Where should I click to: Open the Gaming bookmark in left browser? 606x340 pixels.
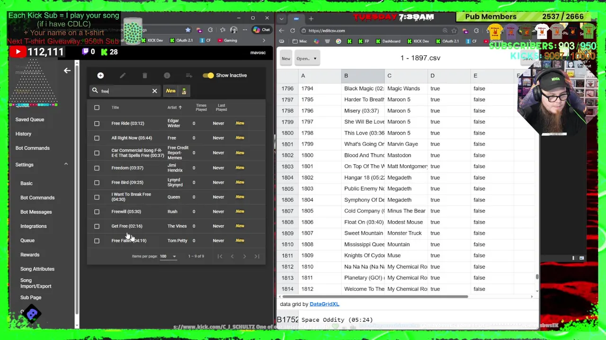click(x=227, y=41)
